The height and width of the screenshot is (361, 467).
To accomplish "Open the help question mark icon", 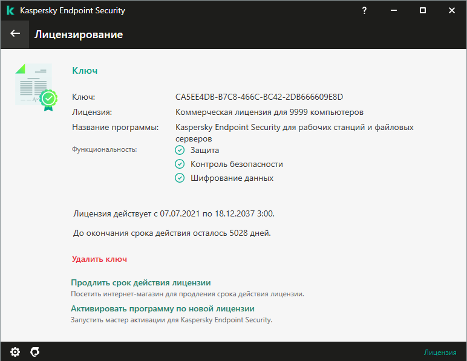I will 364,10.
